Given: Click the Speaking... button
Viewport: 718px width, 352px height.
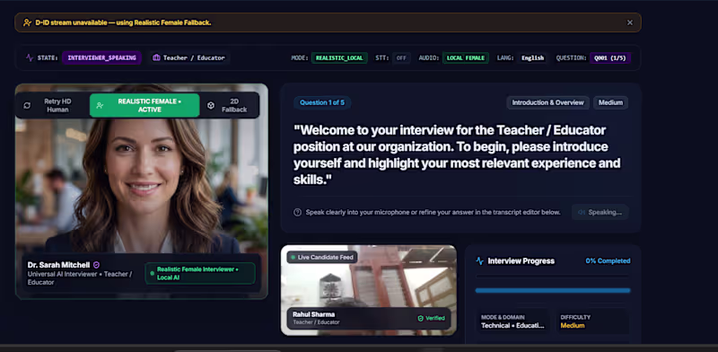Looking at the screenshot, I should (600, 212).
